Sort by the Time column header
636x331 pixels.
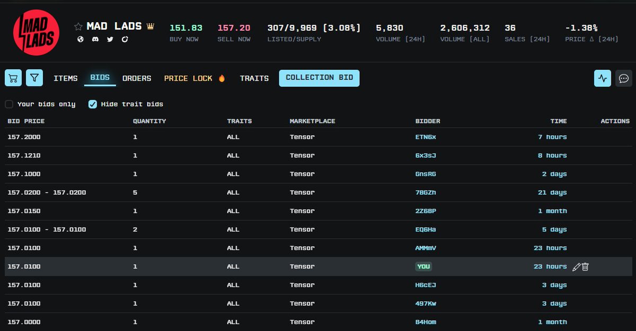pos(559,121)
